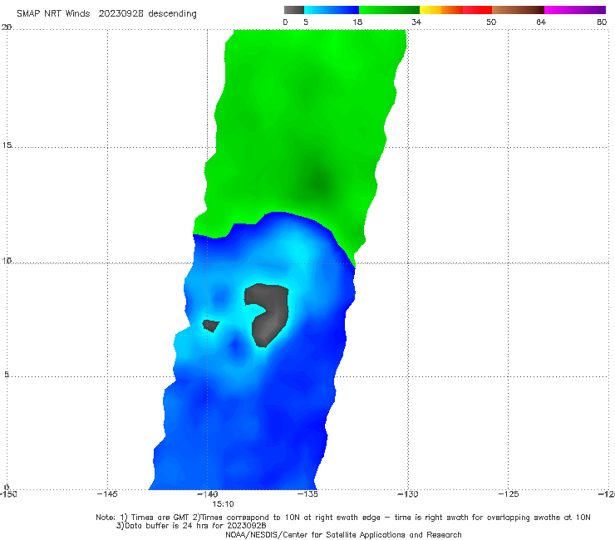Click the magenta segment of the color bar
This screenshot has height=540, width=615.
[575, 10]
